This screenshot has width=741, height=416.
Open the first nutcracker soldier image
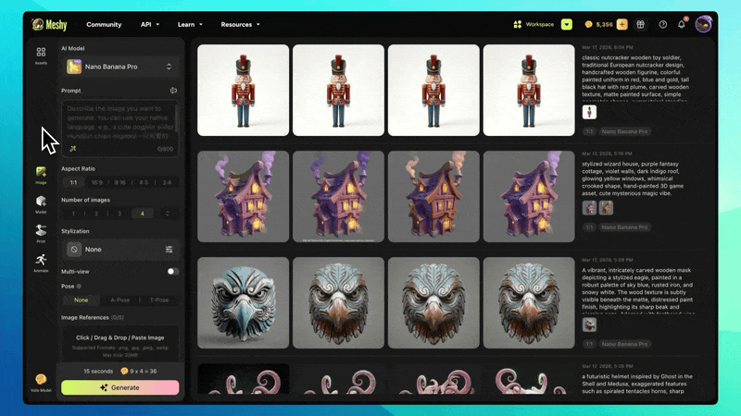point(243,90)
